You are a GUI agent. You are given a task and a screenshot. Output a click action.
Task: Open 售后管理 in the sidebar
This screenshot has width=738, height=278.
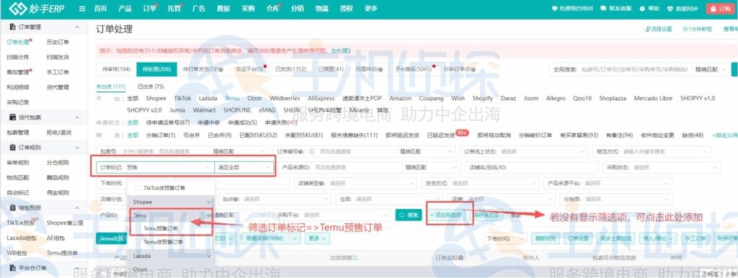pos(18,73)
